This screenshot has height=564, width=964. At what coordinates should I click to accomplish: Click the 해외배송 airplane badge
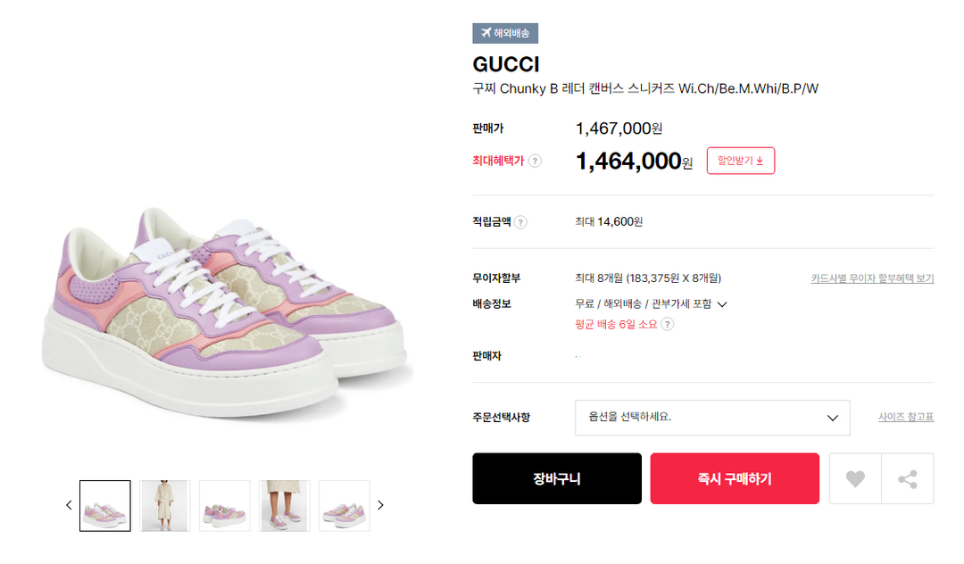click(x=505, y=33)
